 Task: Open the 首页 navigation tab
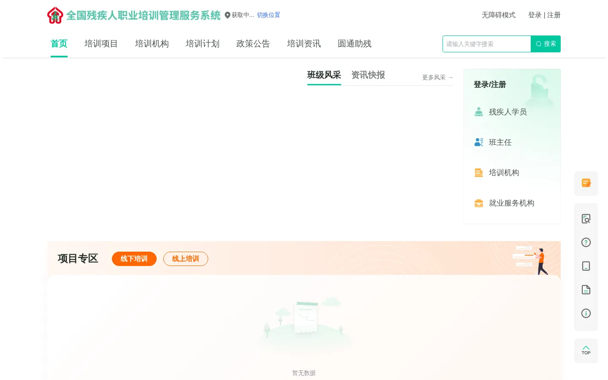tap(59, 43)
